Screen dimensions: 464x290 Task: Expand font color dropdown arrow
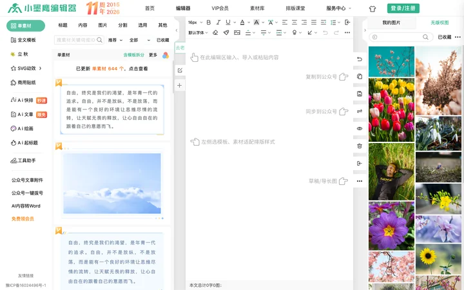(249, 23)
